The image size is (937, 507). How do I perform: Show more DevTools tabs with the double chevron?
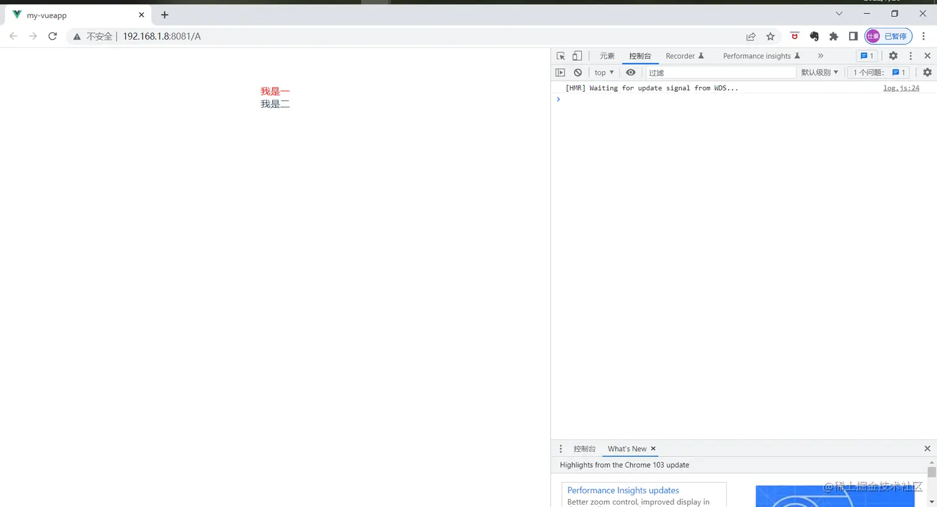(x=820, y=56)
